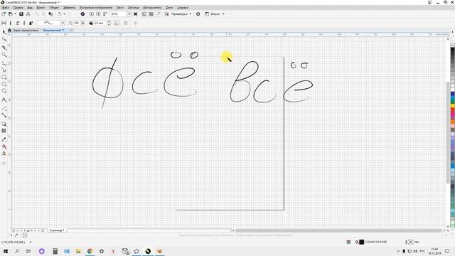
Task: Create a new document from toolbar
Action: (4, 14)
